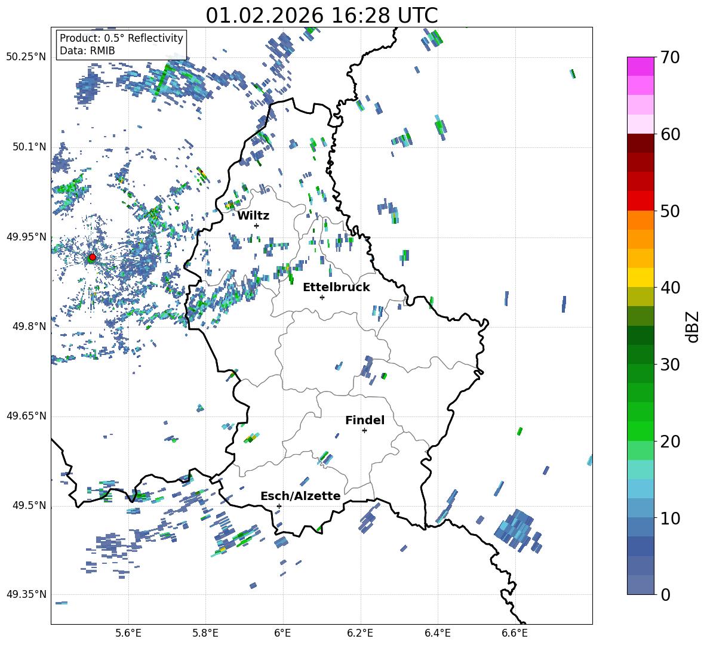The image size is (707, 645).
Task: Pick the bright yellow swatch just above 40 dBZ
Action: click(x=641, y=277)
